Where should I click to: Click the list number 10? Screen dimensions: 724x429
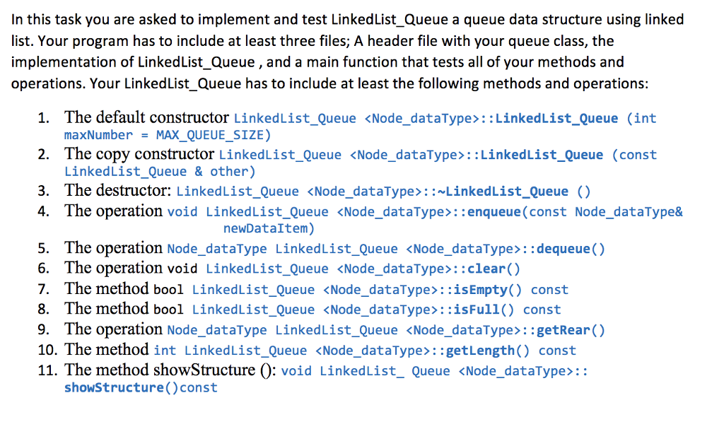click(47, 350)
